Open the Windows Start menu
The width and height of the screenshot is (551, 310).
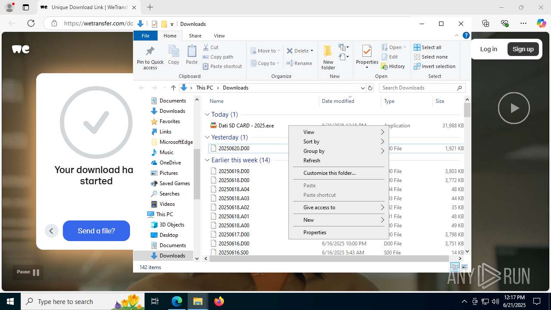pyautogui.click(x=10, y=301)
